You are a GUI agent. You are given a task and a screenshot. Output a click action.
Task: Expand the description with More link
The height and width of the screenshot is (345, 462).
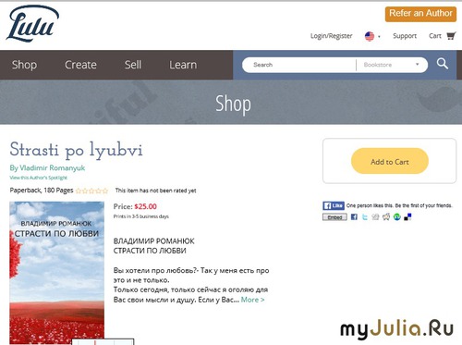(252, 300)
